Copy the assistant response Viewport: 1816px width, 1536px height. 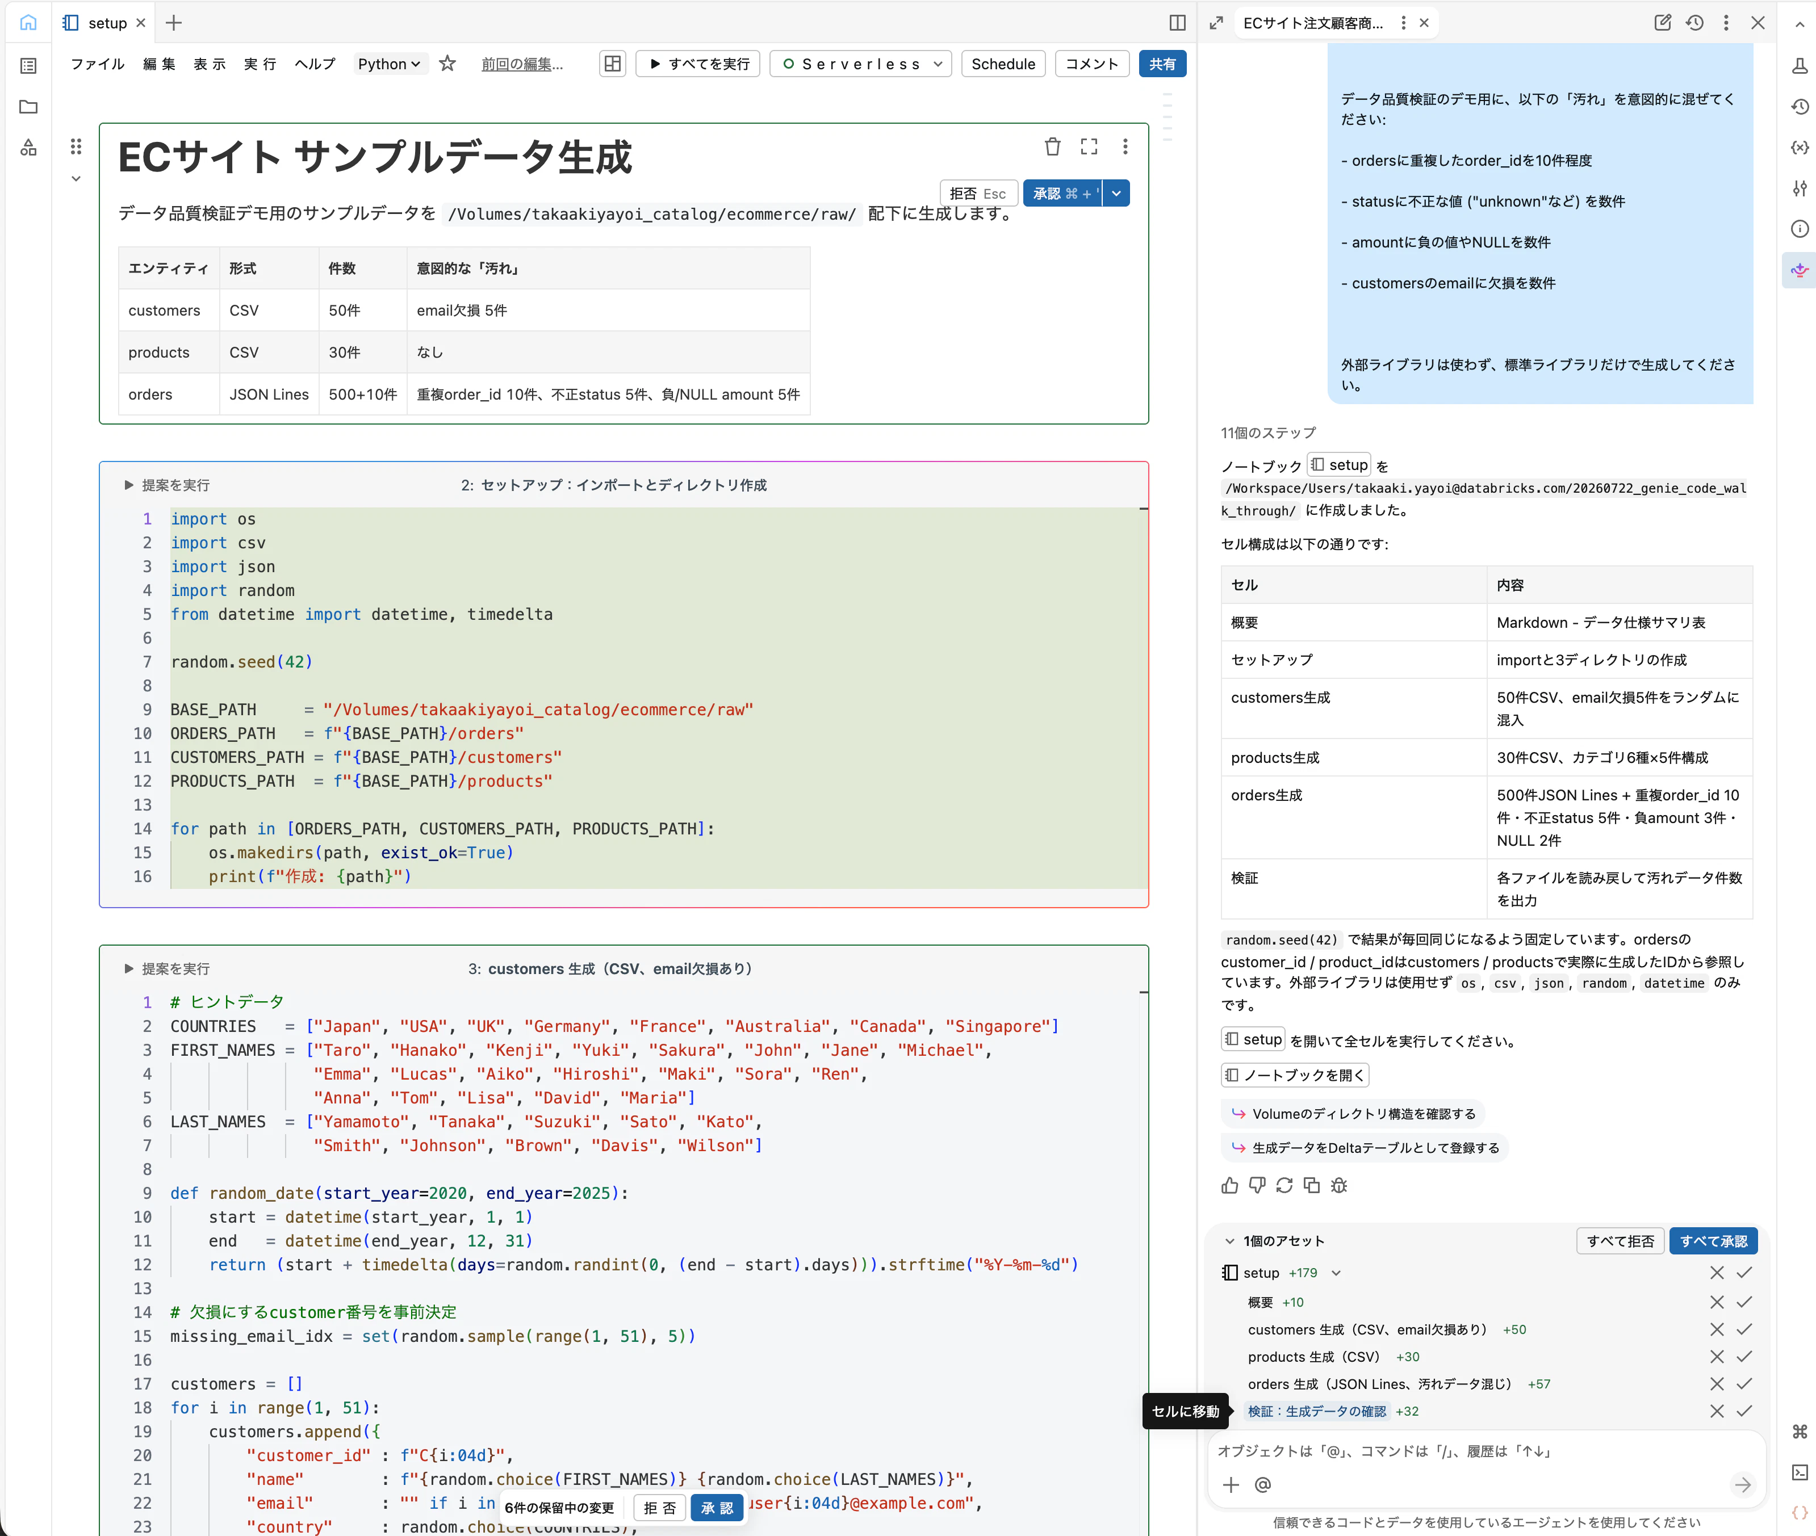coord(1312,1185)
